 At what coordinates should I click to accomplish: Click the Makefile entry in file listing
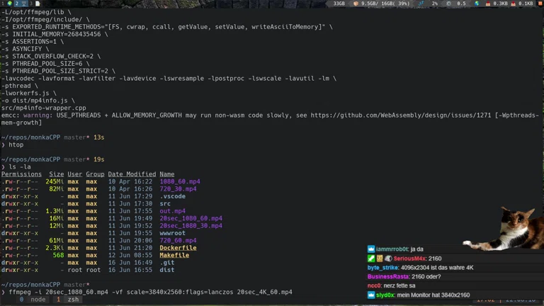[x=174, y=255]
